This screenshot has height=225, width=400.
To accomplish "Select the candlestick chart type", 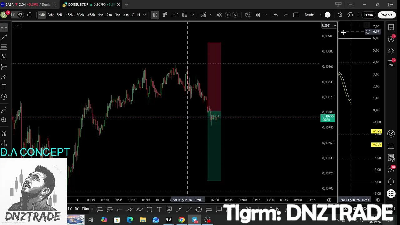I will click(155, 15).
